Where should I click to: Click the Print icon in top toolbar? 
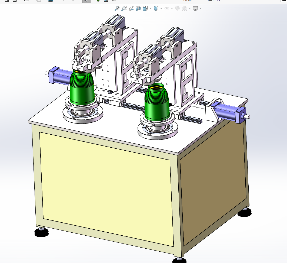(51, 1)
